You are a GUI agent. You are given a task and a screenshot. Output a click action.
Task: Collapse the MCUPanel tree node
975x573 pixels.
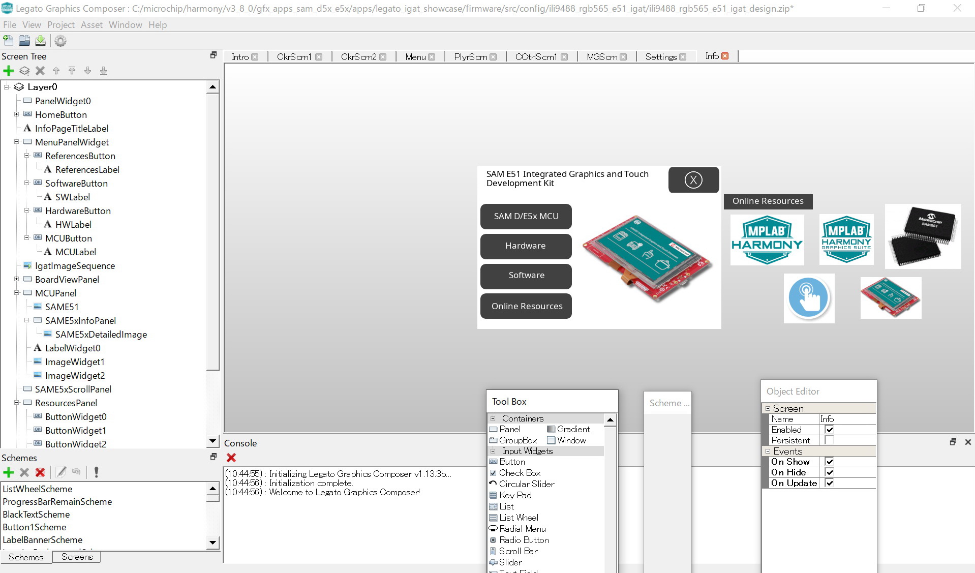(x=17, y=293)
